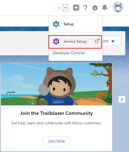Open the user profile avatar
This screenshot has height=152, width=129.
point(118,7)
